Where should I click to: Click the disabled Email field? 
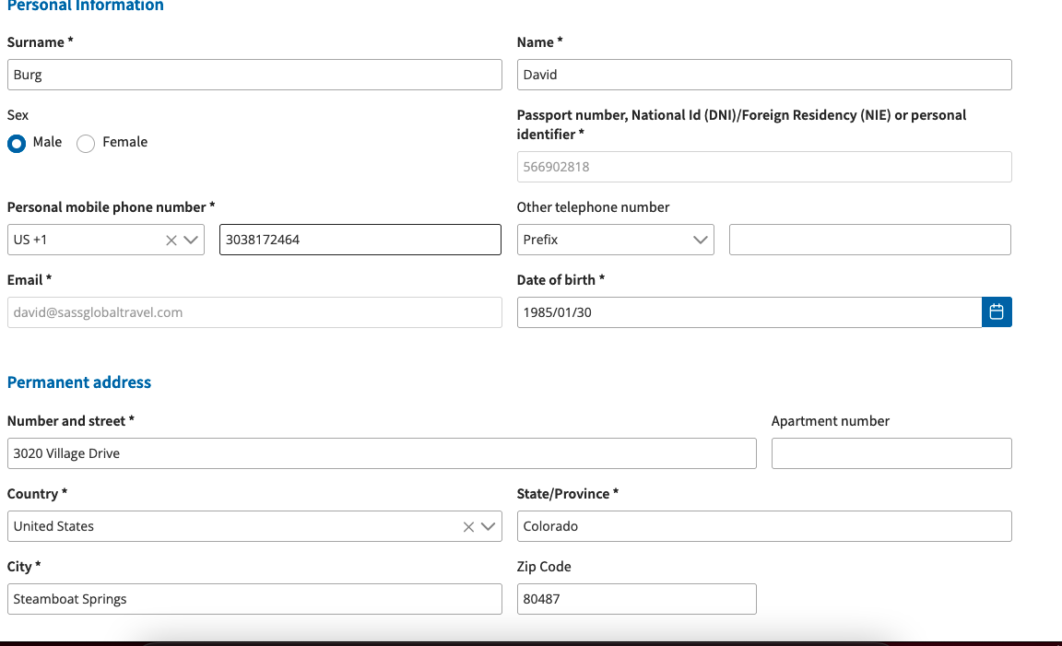click(254, 312)
